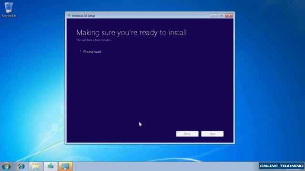Minimize the Windows 10 Setup window
The image size is (305, 171).
click(213, 16)
